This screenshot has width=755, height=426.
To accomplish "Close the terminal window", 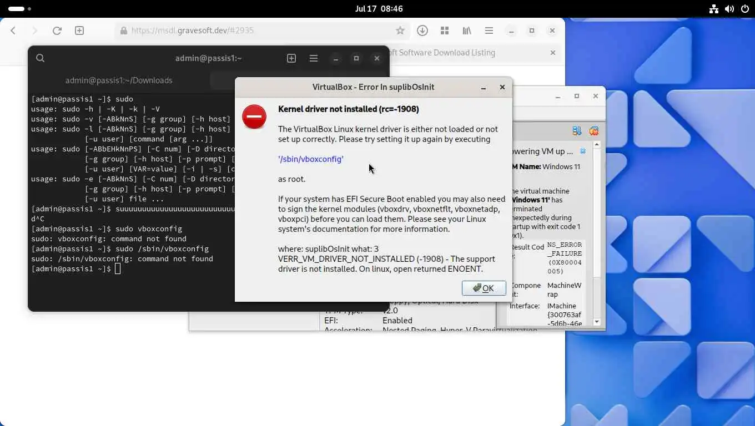I will point(377,58).
